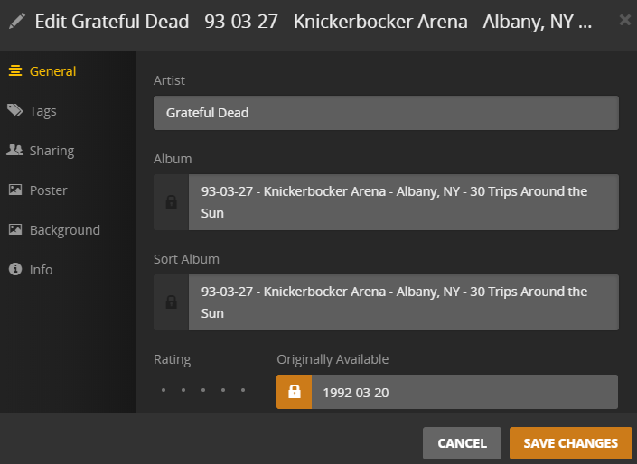
Task: Click the Info circle icon
Action: click(x=14, y=270)
